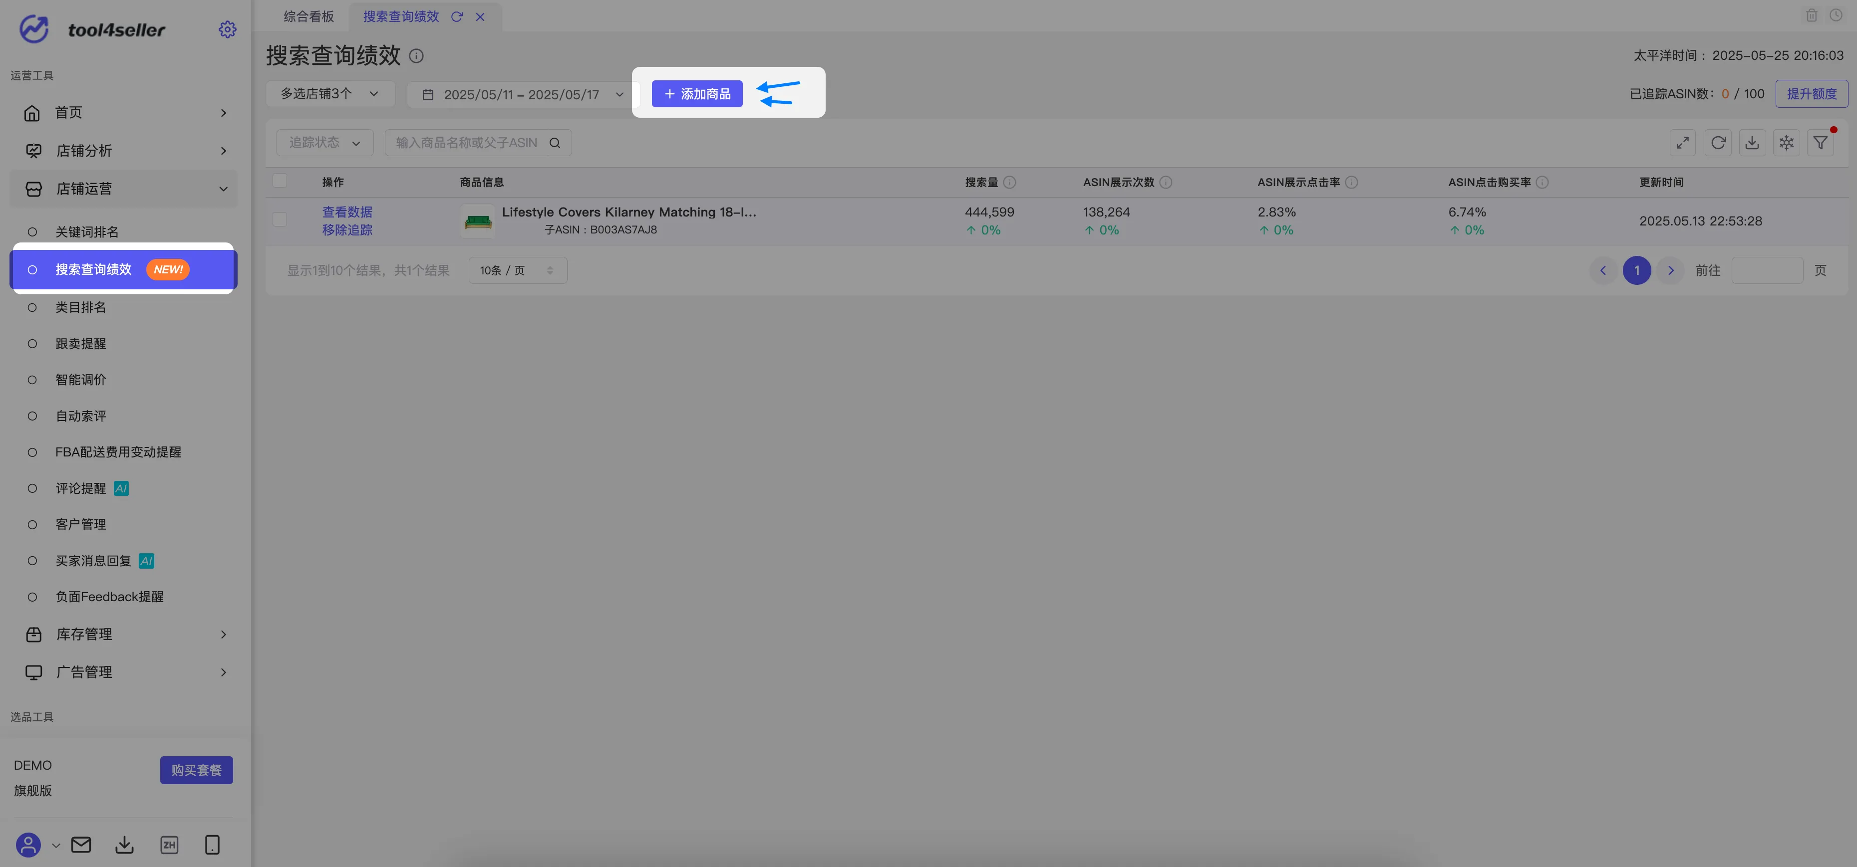The width and height of the screenshot is (1857, 867).
Task: Click the 购买套餐 button
Action: click(196, 770)
